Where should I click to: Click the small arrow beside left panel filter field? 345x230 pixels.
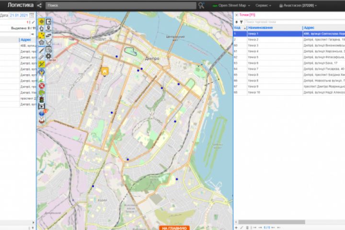[33, 34]
